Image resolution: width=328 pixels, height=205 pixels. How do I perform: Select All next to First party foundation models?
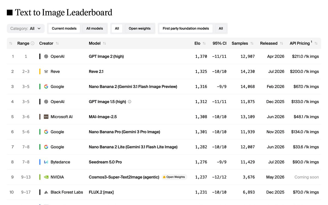point(221,28)
